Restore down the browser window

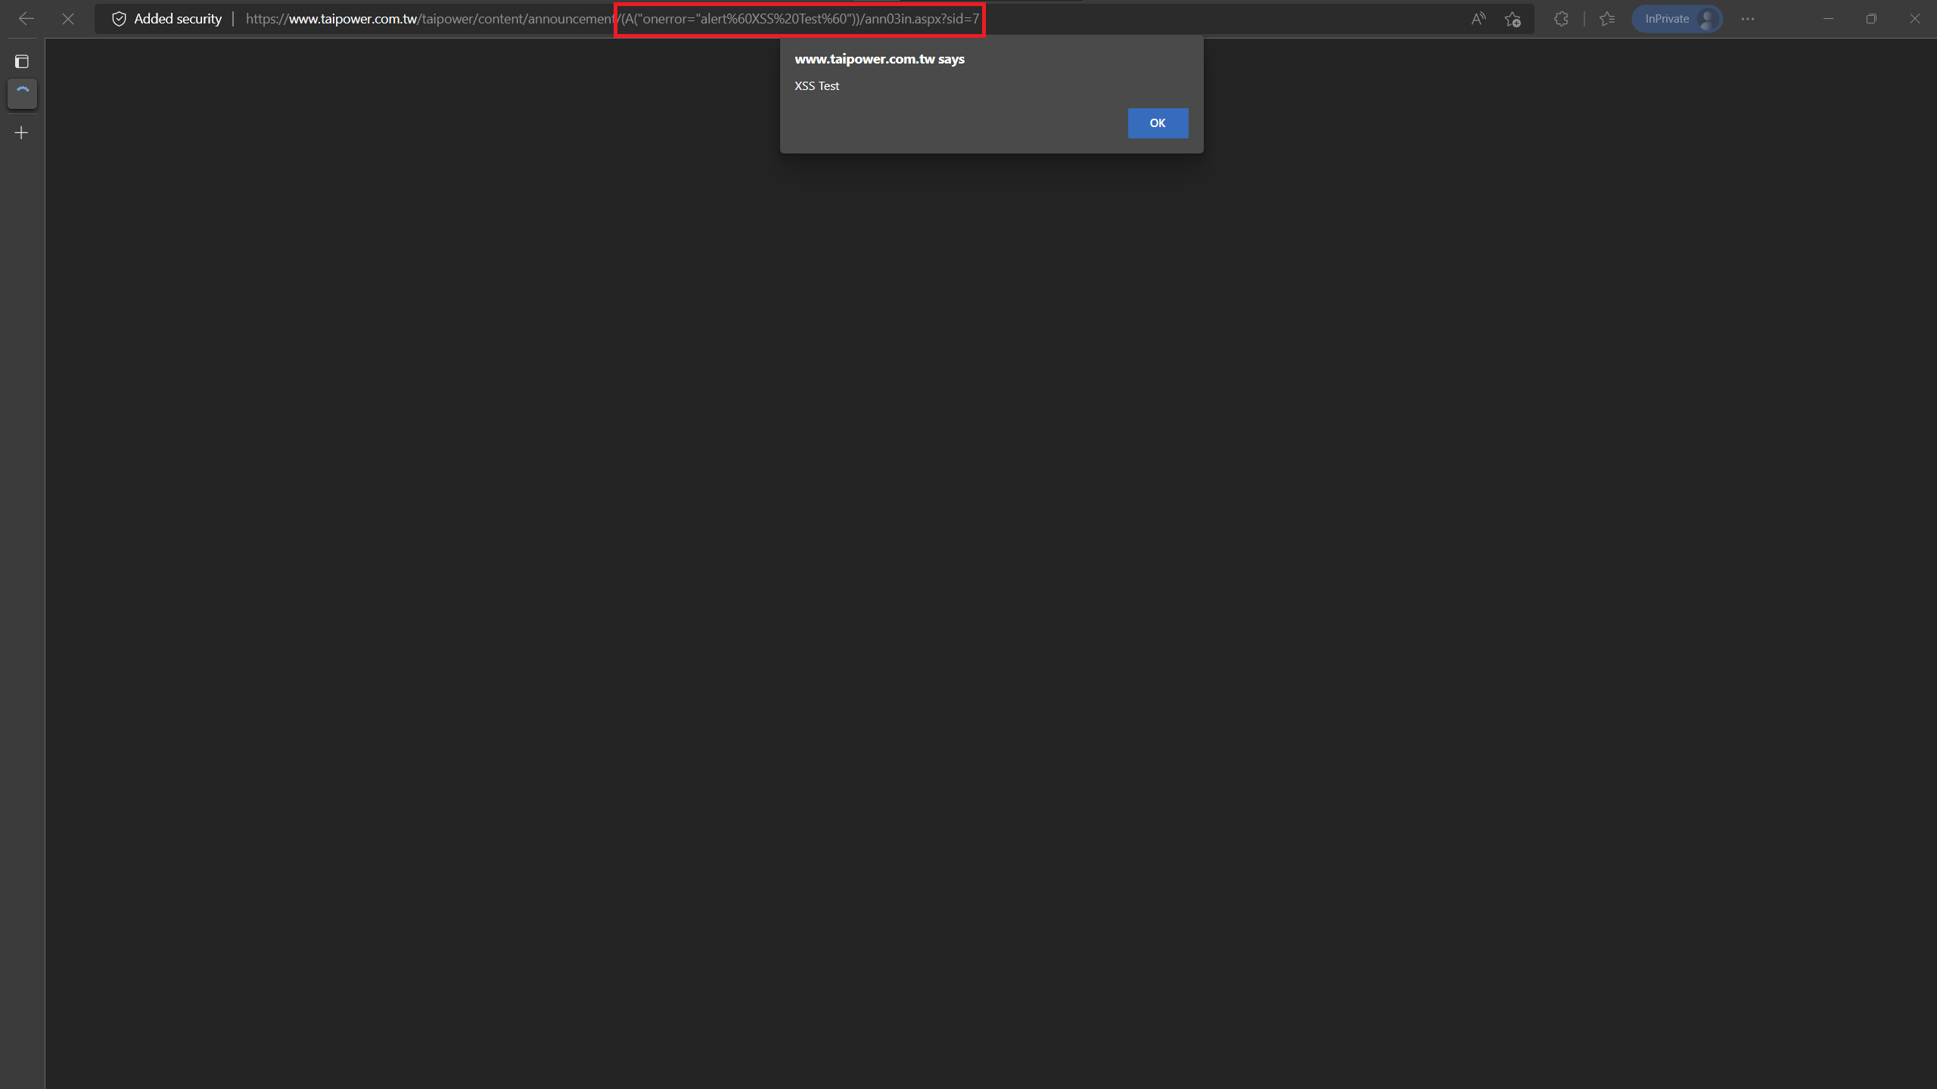coord(1871,19)
